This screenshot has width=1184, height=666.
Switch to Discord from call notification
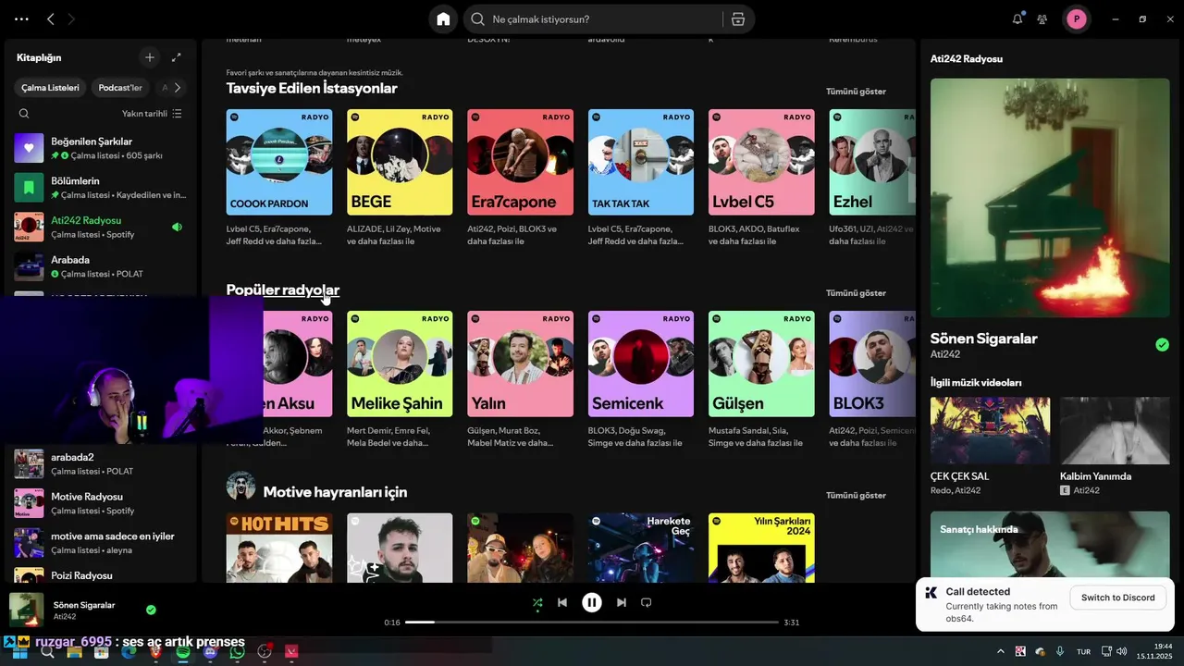1117,598
